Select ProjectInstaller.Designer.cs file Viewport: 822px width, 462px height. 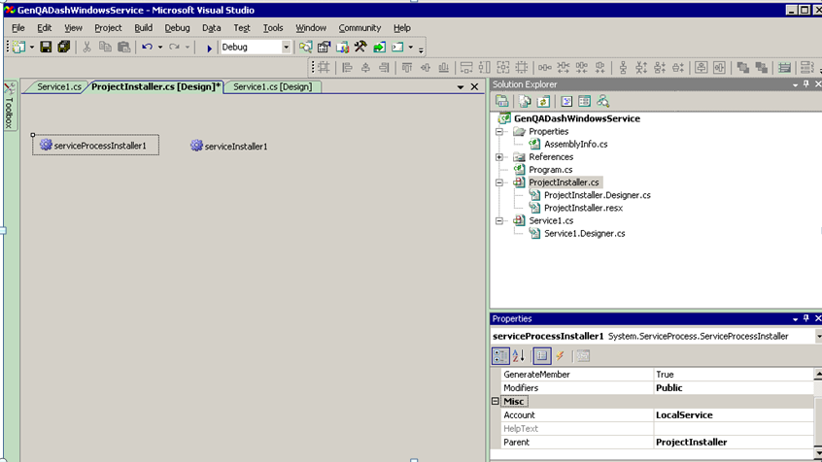click(598, 195)
